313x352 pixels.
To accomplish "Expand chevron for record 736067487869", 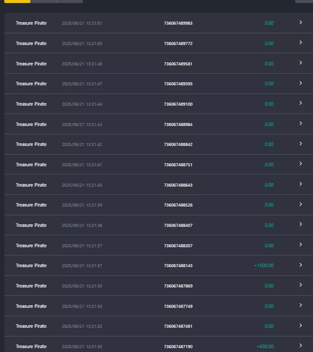I will tap(300, 285).
